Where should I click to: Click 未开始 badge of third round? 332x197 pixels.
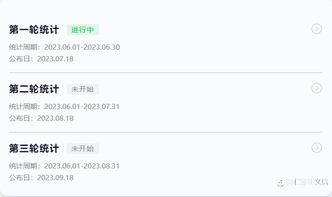pyautogui.click(x=83, y=149)
